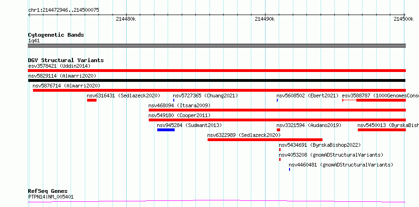Open nsv549180 (Cooper2011) variant label
Viewport: 419px width, 207px height.
(x=179, y=115)
